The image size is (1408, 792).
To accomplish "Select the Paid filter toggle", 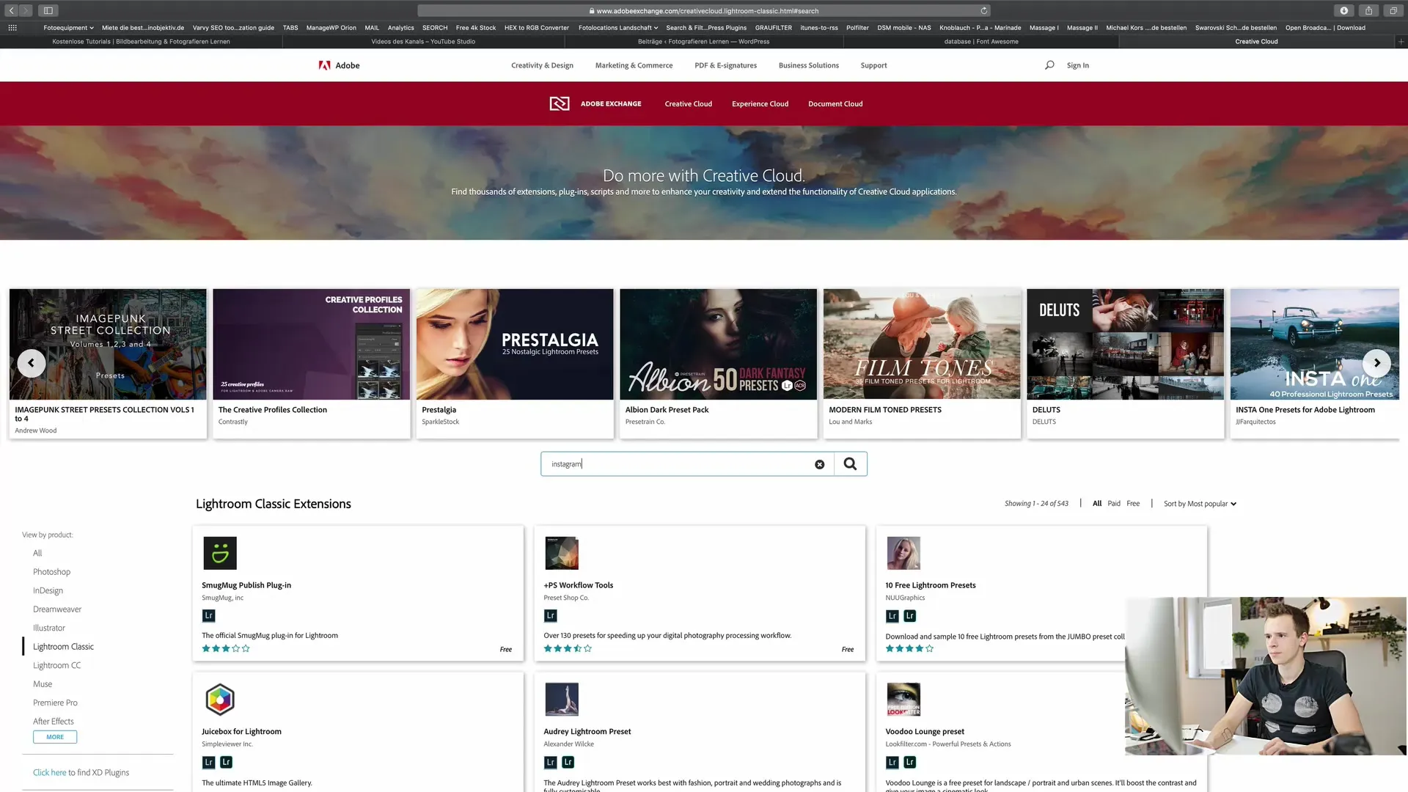I will tap(1114, 503).
